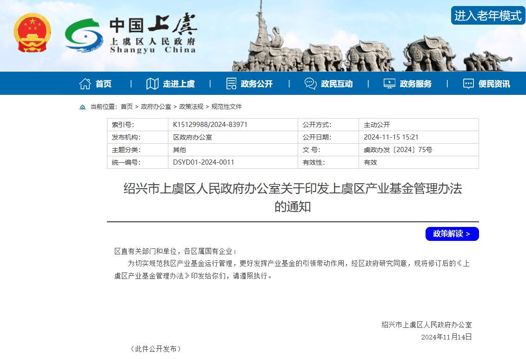Follow the 政策法规 breadcrumb link

pyautogui.click(x=191, y=107)
